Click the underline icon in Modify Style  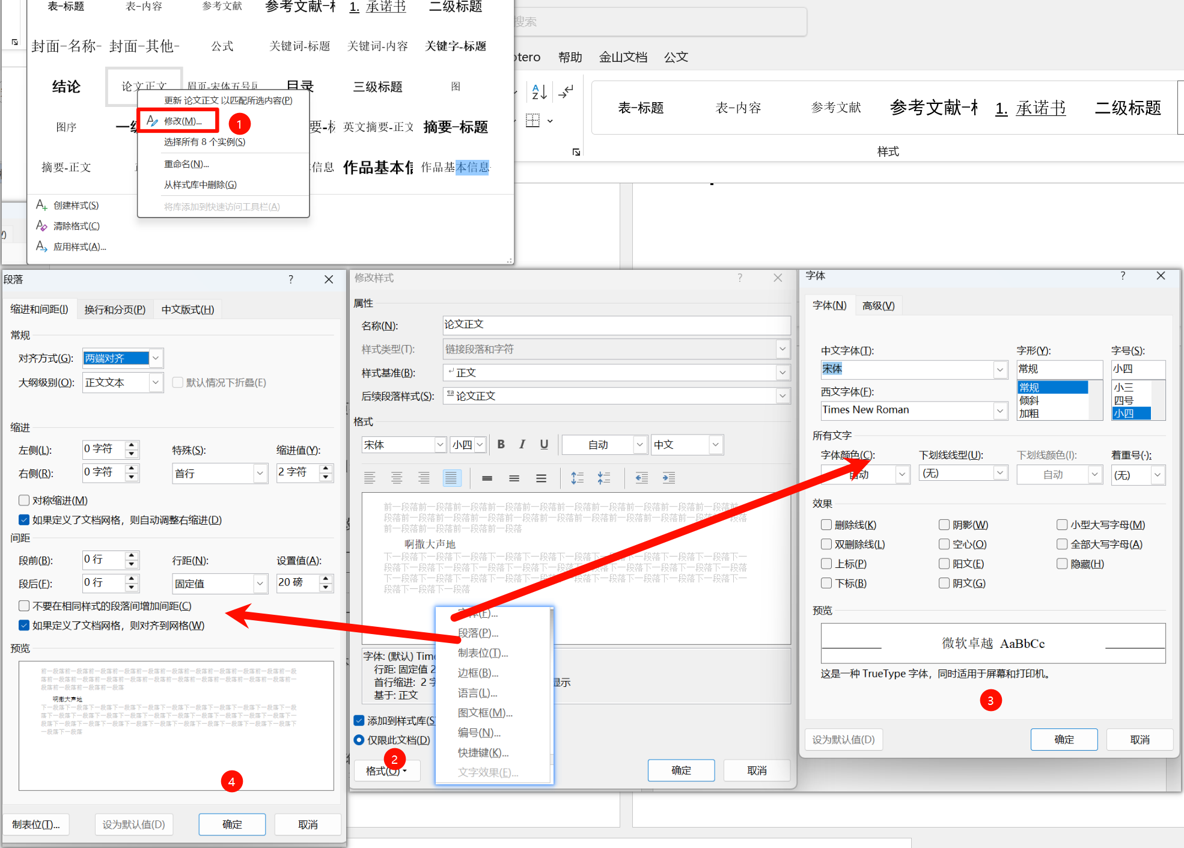click(544, 444)
